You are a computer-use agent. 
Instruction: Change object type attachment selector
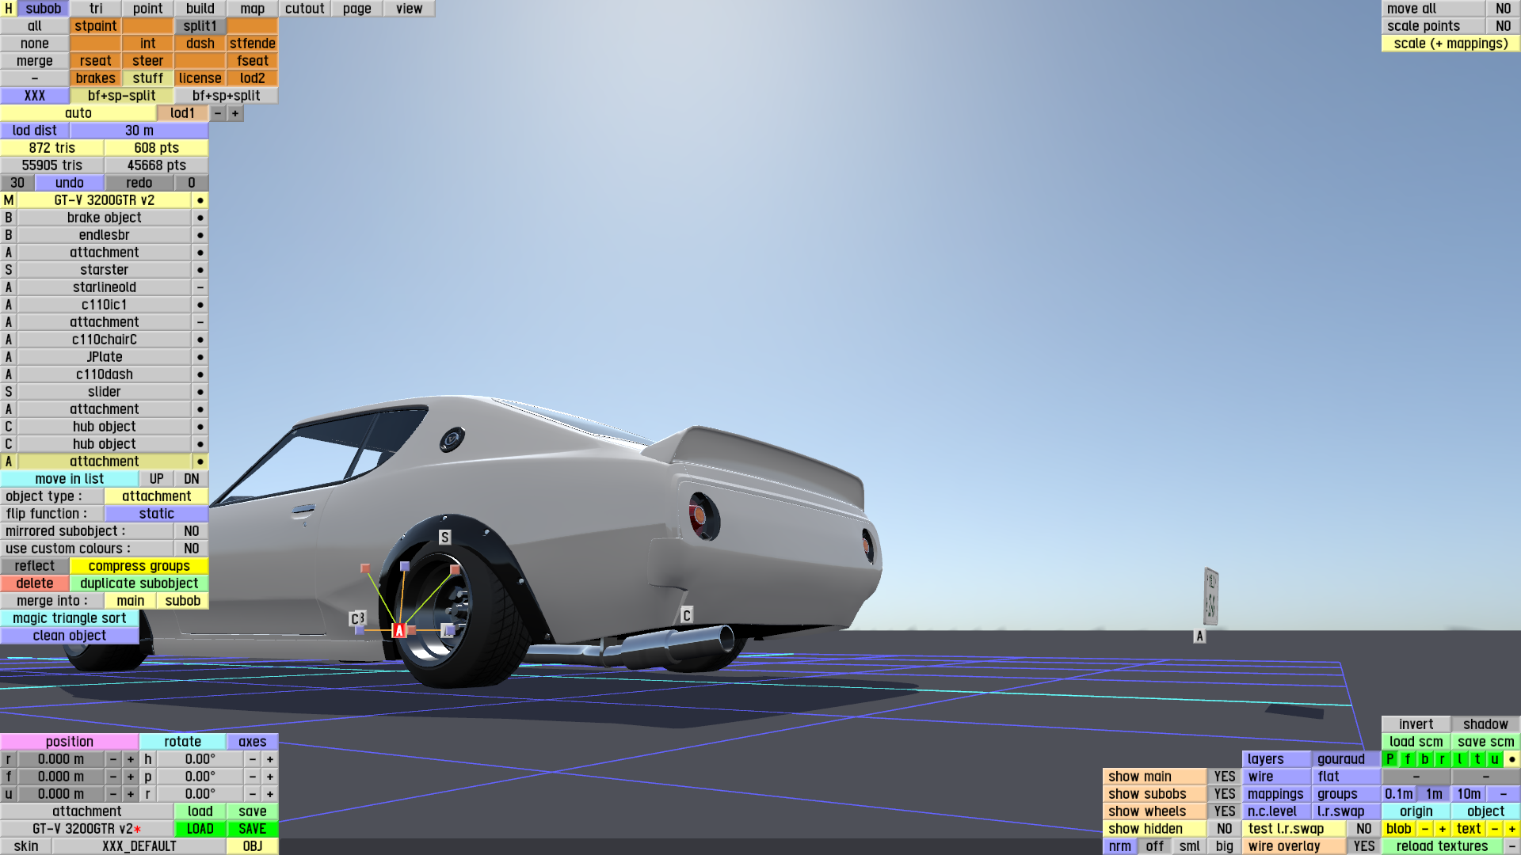pyautogui.click(x=156, y=496)
